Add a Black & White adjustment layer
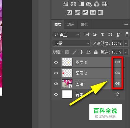 81,4
